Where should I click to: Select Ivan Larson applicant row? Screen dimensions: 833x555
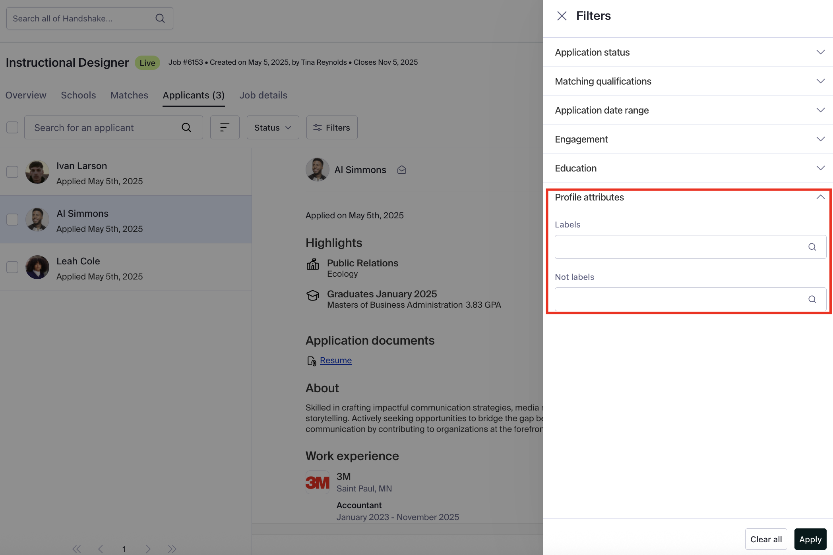pyautogui.click(x=126, y=172)
